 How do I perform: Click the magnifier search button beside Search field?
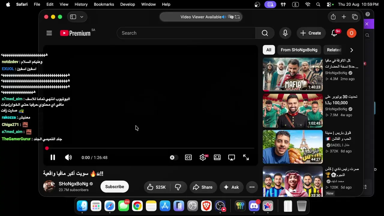[x=265, y=33]
